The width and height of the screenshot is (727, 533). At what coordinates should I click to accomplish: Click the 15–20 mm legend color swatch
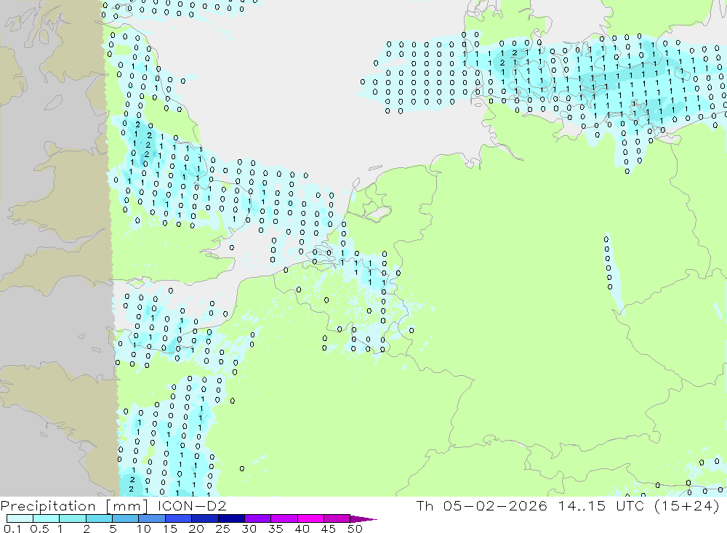[179, 518]
